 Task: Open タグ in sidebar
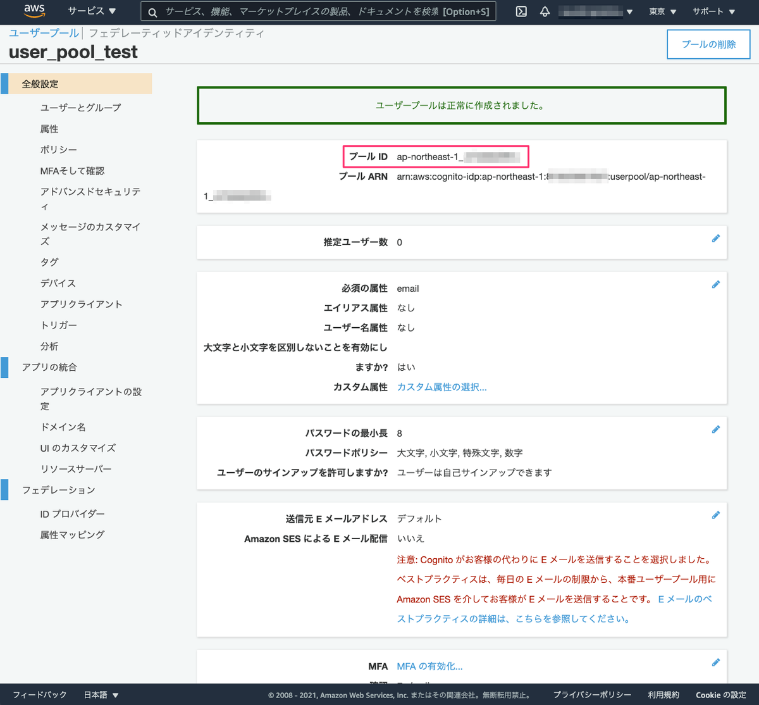[x=49, y=262]
